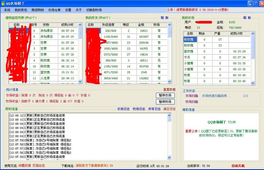
Task: Click plant list scroll-up arrow
Action: click(x=80, y=25)
